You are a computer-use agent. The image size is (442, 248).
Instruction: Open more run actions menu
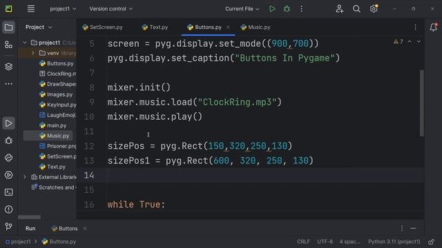[x=301, y=9]
